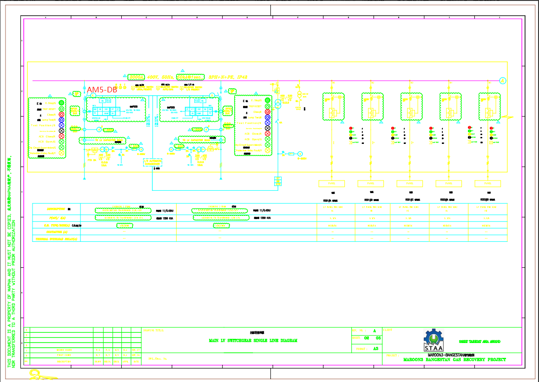
Task: Select the right TO LV CAPACITOR BANK cloud
Action: pyautogui.click(x=202, y=140)
